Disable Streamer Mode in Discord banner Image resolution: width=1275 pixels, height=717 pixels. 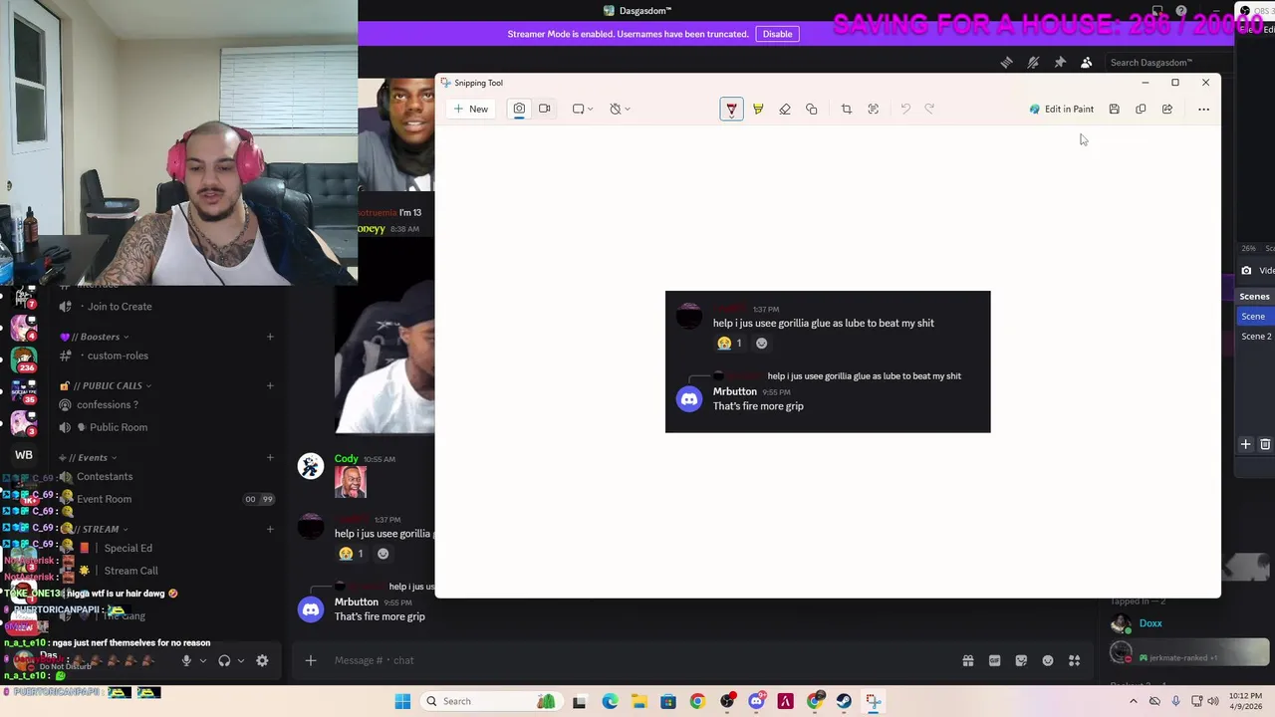[x=777, y=34]
